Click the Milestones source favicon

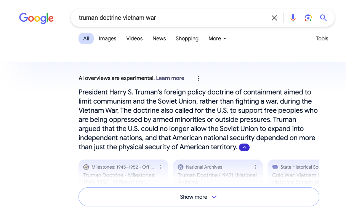point(86,167)
